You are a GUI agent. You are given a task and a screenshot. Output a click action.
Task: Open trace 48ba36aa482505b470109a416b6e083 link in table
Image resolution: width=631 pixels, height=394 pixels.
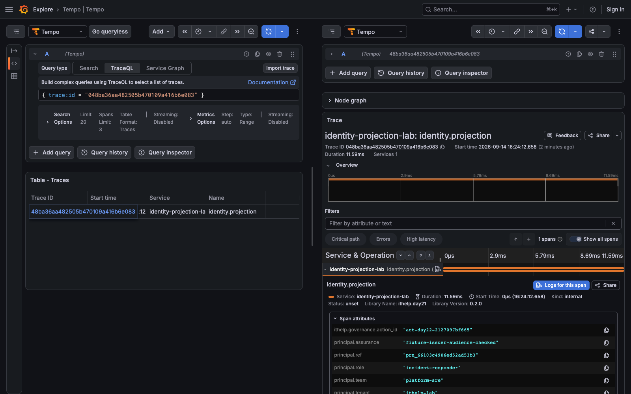tap(83, 212)
